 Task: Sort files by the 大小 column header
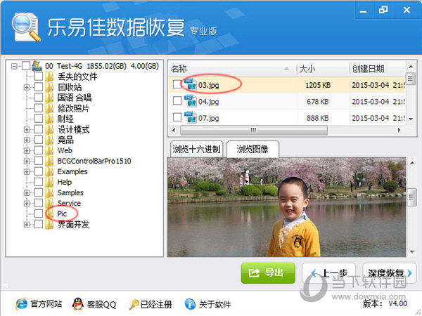pyautogui.click(x=323, y=69)
